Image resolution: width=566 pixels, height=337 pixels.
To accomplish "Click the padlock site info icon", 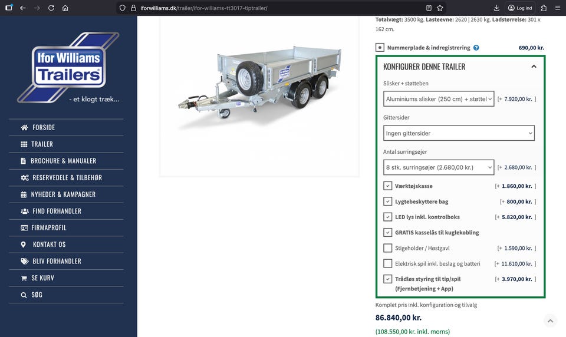I will [133, 8].
